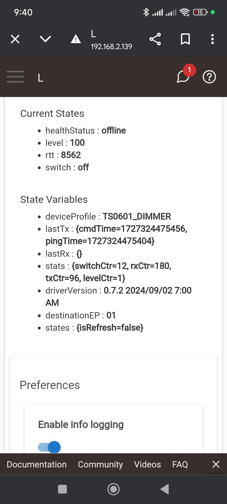Screen dimensions: 227x504
Task: Collapse the tab using down chevron
Action: (45, 39)
